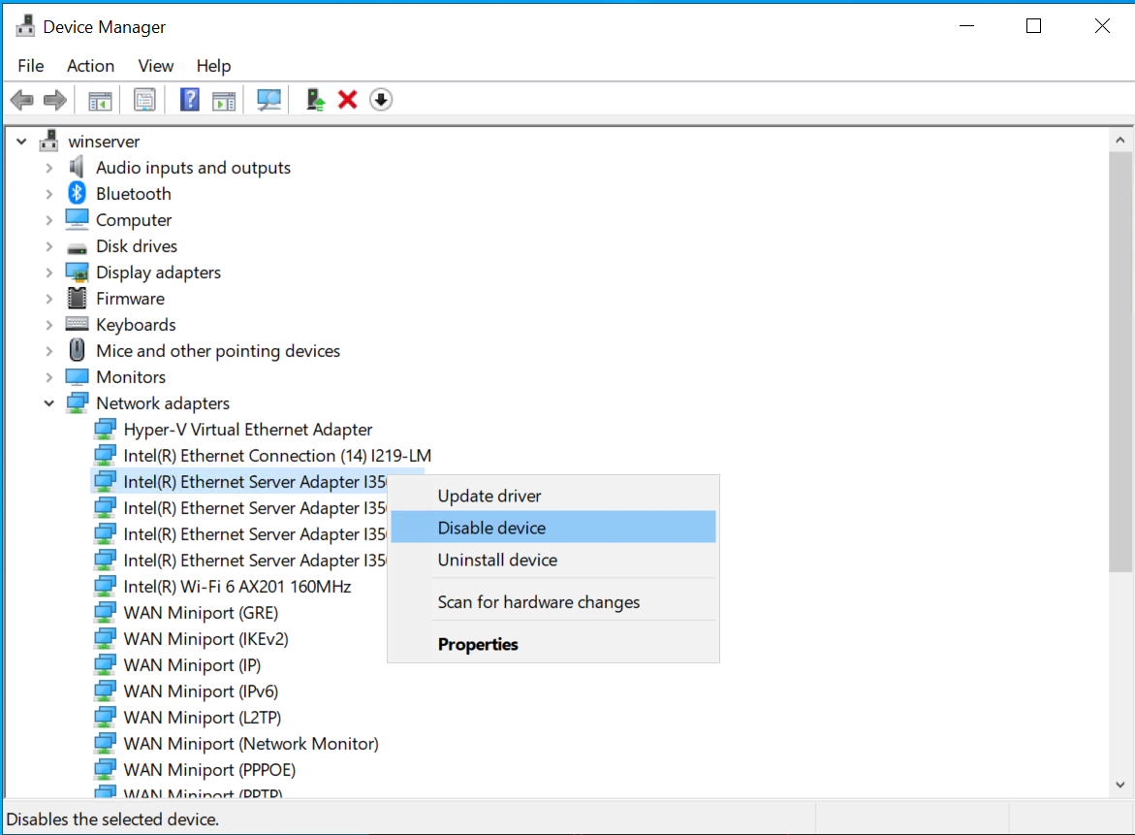1135x835 pixels.
Task: Click Scan for hardware changes monitor icon
Action: (268, 100)
